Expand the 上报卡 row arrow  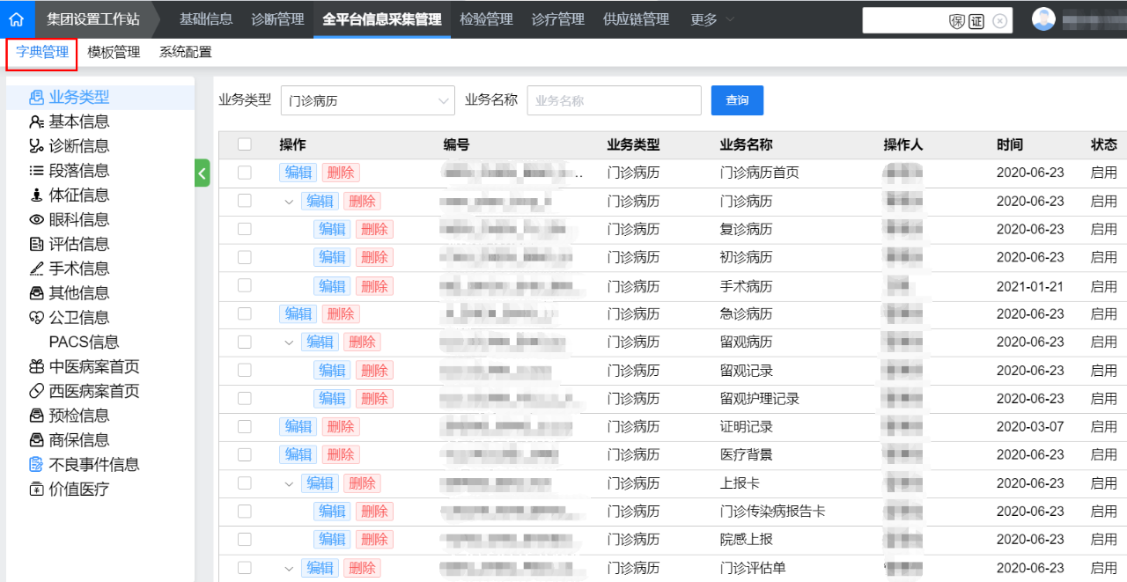289,483
